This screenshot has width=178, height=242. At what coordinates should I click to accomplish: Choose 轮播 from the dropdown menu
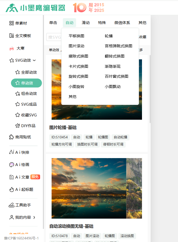pos(109,36)
